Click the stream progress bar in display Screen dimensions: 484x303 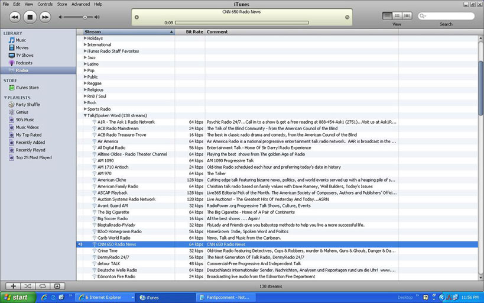coord(242,22)
